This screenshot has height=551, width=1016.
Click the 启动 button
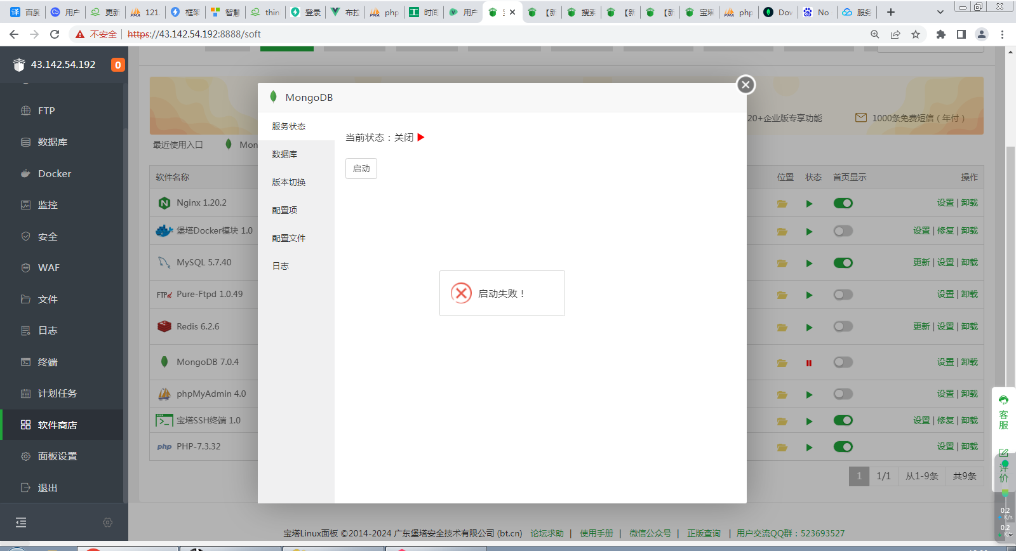pos(361,168)
